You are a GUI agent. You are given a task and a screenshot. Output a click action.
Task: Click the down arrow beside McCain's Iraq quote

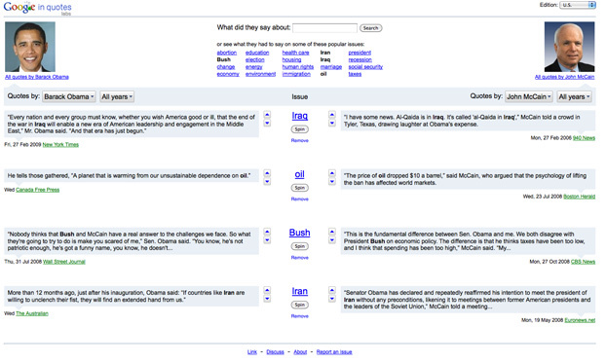pyautogui.click(x=332, y=124)
